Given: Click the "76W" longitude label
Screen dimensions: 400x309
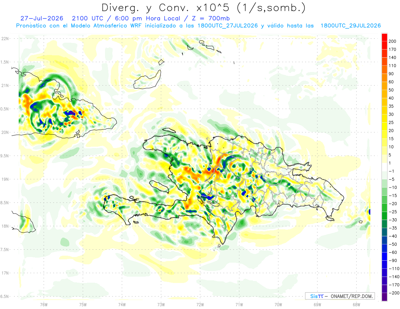Looking at the screenshot, I should coord(44,304).
